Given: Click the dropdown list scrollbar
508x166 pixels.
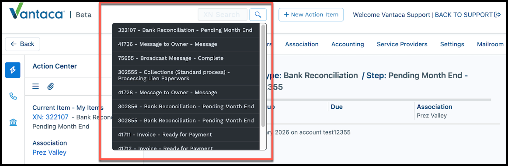Looking at the screenshot, I should click(263, 76).
